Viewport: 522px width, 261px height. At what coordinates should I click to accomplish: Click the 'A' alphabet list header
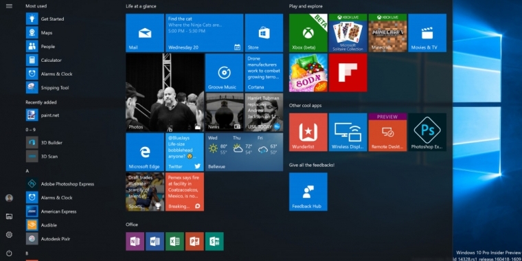[27, 171]
